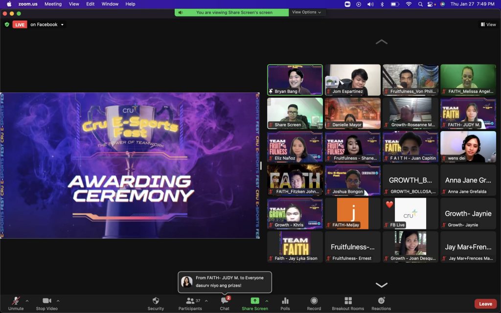The image size is (501, 313).
Task: Open the Security shield icon
Action: 156,301
